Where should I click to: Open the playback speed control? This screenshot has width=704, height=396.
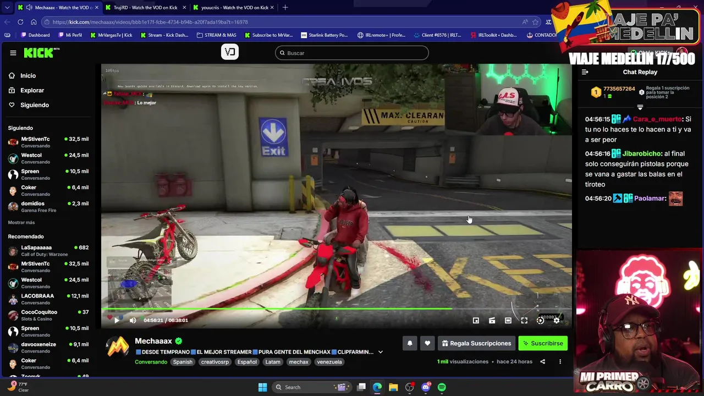(540, 320)
